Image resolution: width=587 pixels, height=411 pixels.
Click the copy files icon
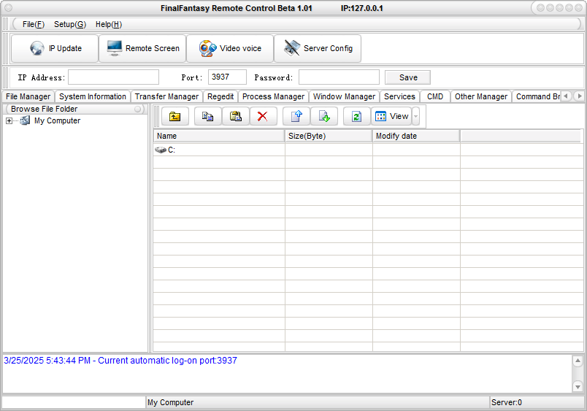pos(207,116)
